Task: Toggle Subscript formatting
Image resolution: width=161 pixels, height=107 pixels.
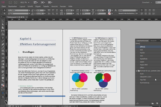Action: click(x=53, y=14)
